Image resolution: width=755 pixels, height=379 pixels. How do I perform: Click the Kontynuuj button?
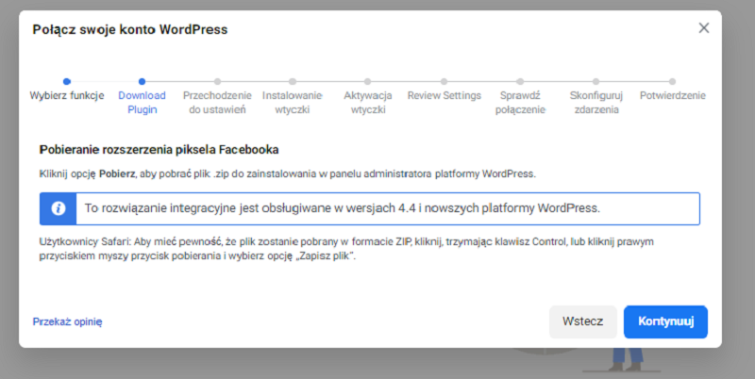(665, 321)
